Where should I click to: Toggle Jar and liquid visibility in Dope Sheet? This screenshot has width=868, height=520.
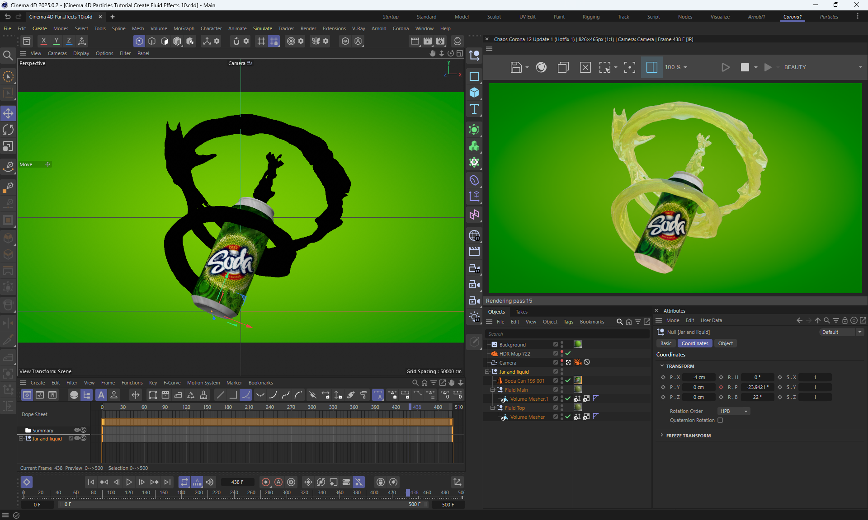coord(77,438)
